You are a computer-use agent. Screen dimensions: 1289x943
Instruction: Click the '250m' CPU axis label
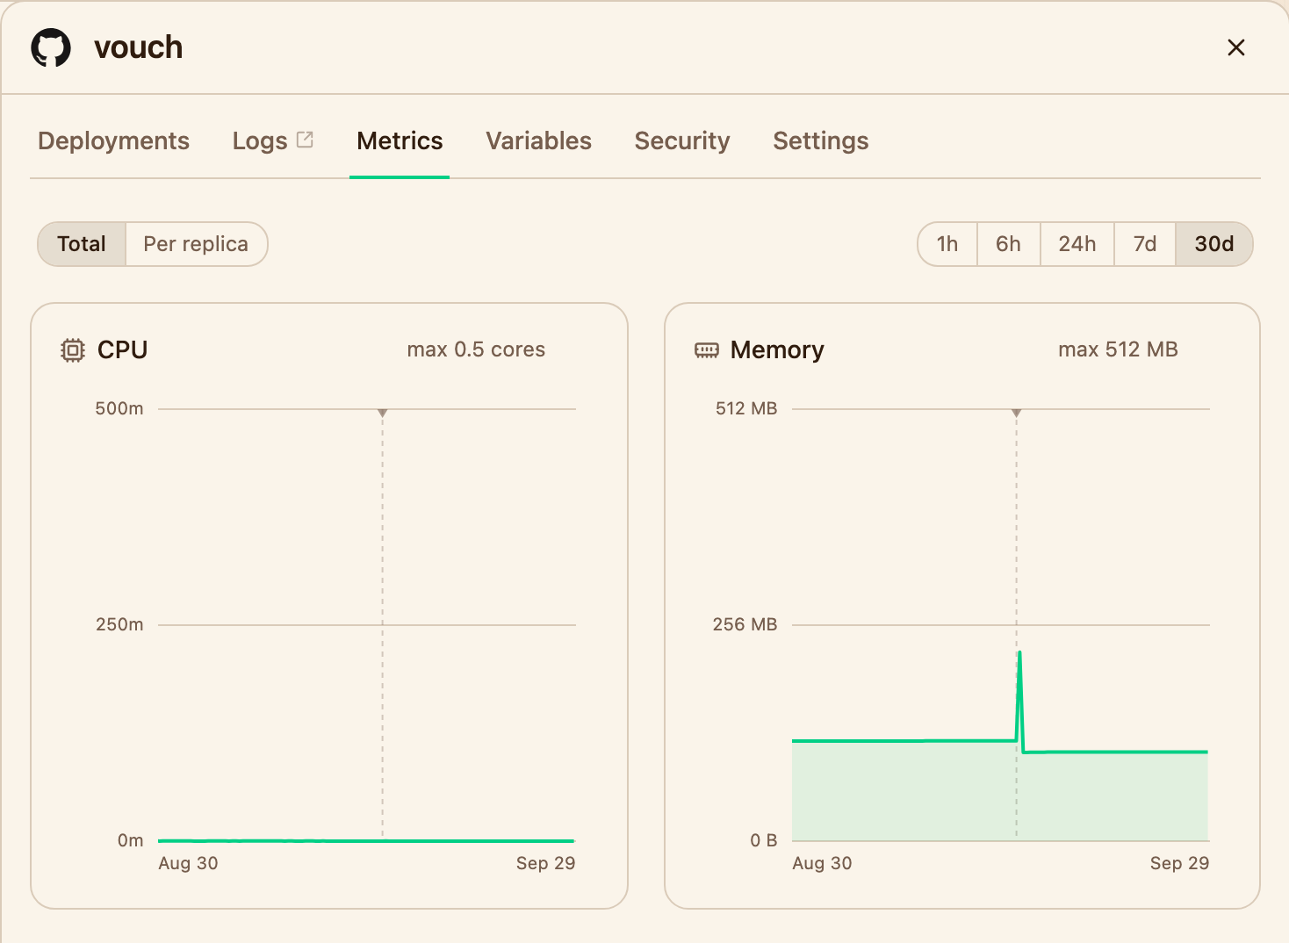click(119, 624)
